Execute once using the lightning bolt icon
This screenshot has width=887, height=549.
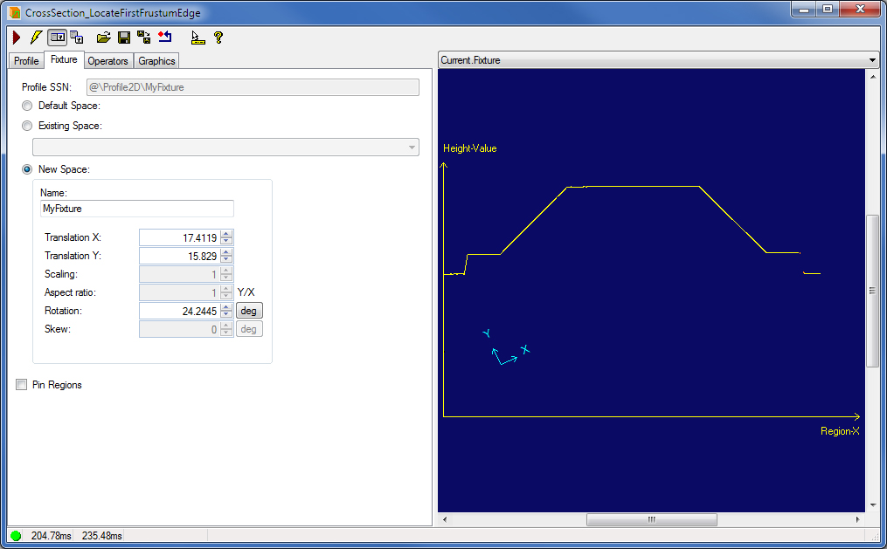tap(35, 37)
